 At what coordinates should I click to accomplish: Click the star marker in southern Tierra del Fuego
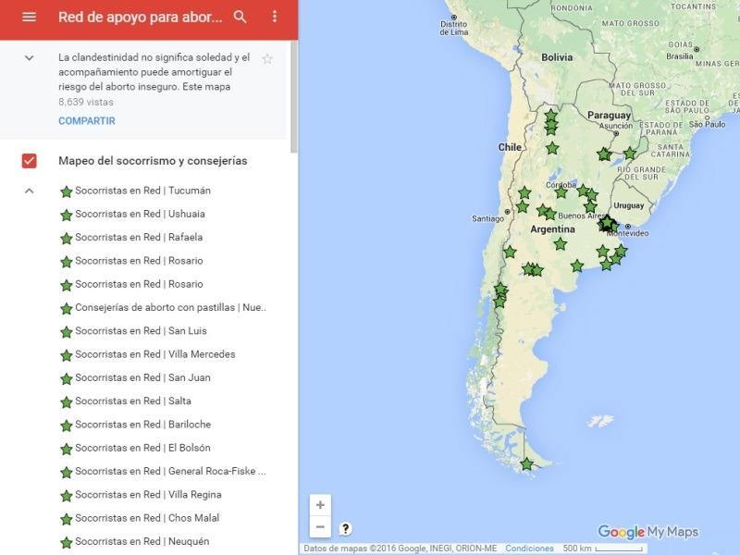pos(526,464)
